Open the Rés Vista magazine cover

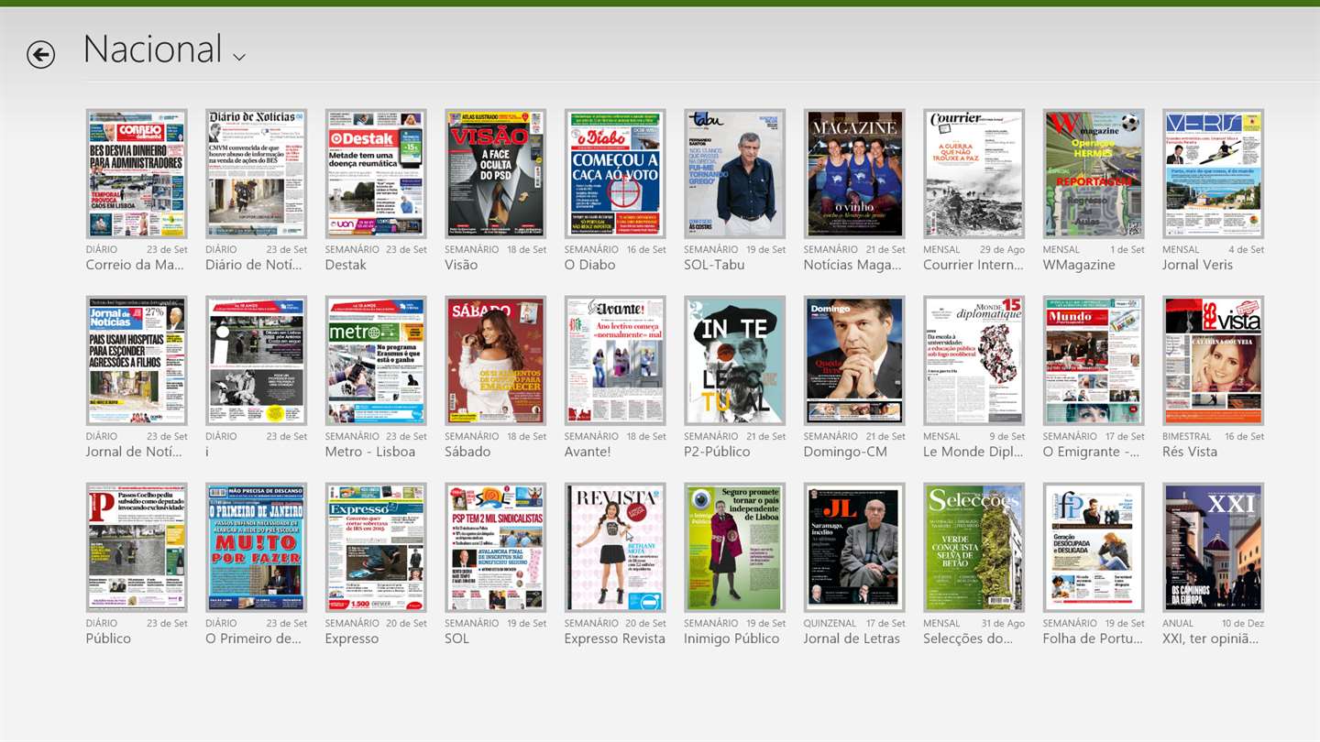coord(1213,361)
